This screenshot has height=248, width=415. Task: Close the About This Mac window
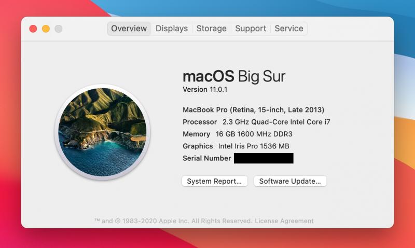[33, 29]
